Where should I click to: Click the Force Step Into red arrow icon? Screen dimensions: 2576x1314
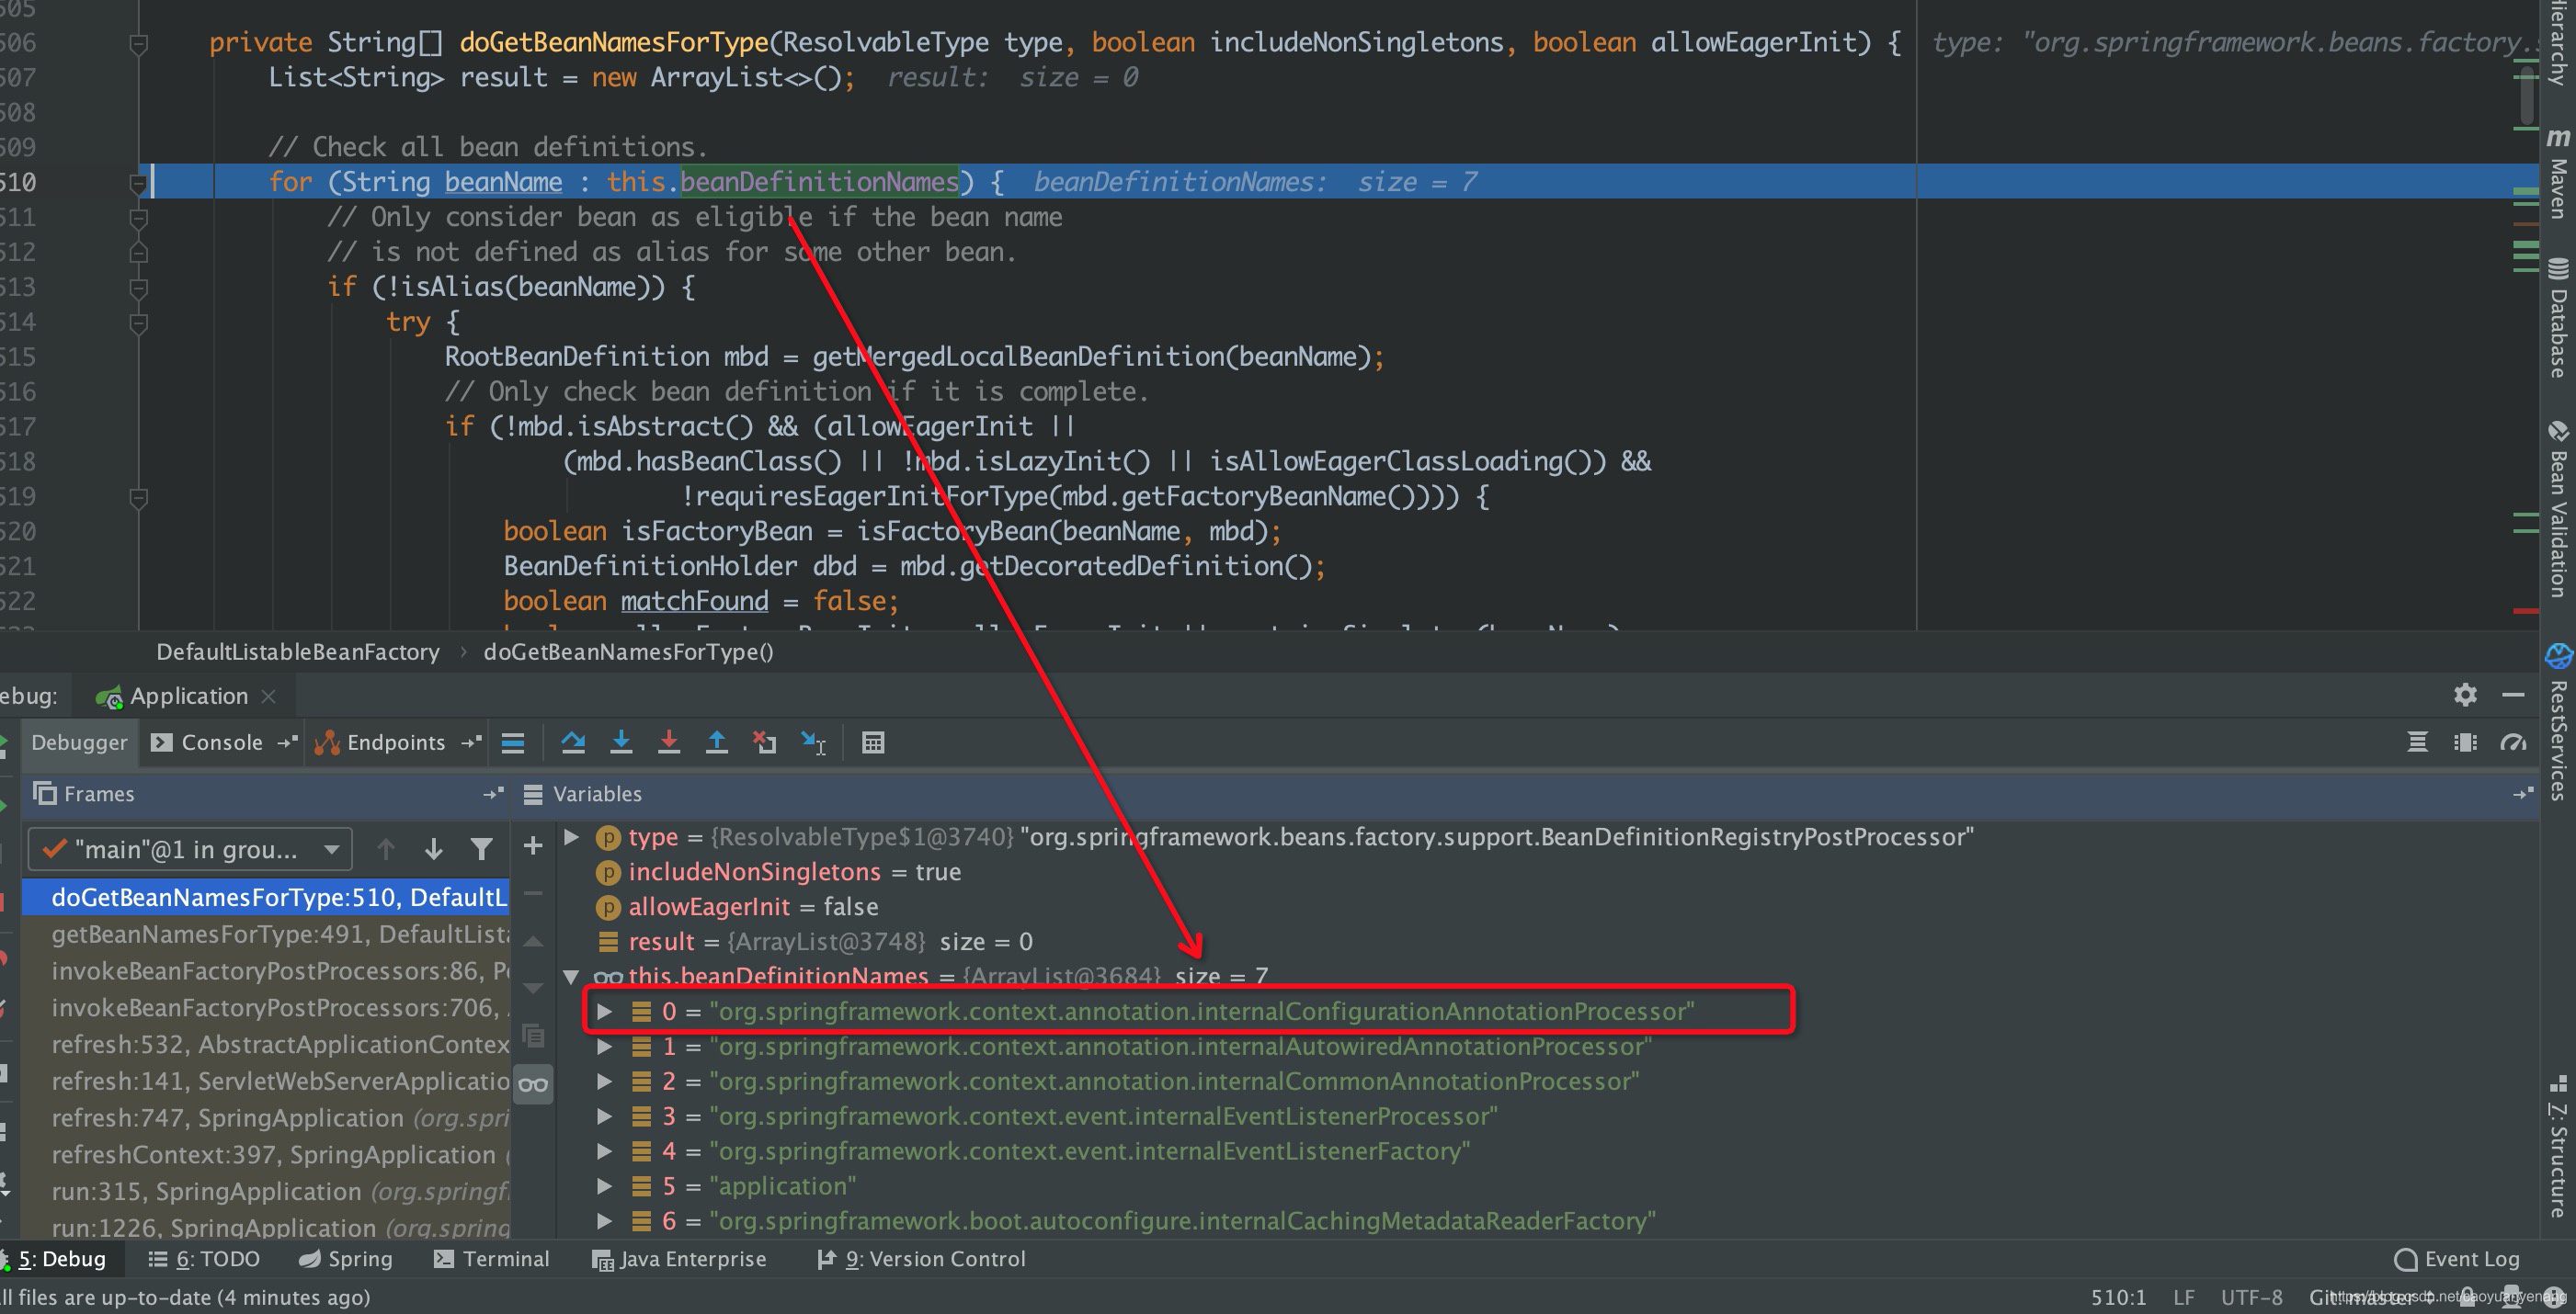(x=669, y=742)
